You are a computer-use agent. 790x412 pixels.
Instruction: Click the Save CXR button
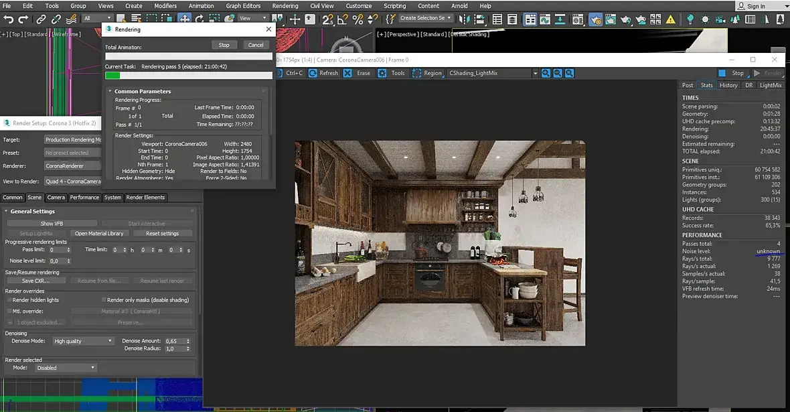click(x=36, y=281)
